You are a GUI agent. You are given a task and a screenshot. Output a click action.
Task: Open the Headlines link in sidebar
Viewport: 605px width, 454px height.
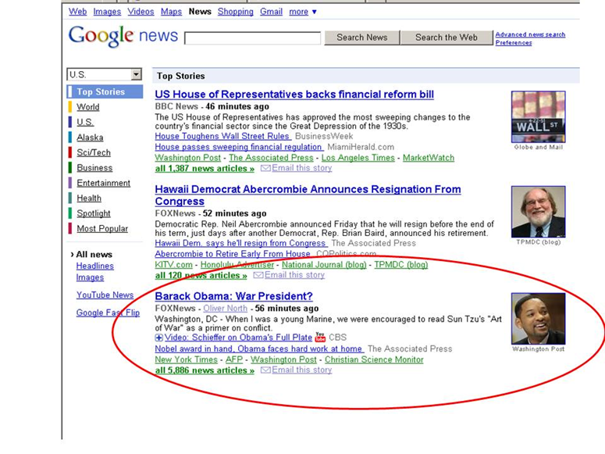click(x=95, y=266)
